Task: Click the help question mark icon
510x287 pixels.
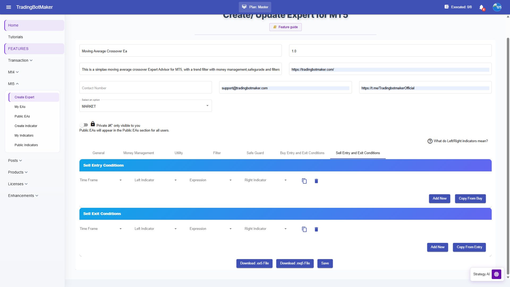Action: coord(430,141)
